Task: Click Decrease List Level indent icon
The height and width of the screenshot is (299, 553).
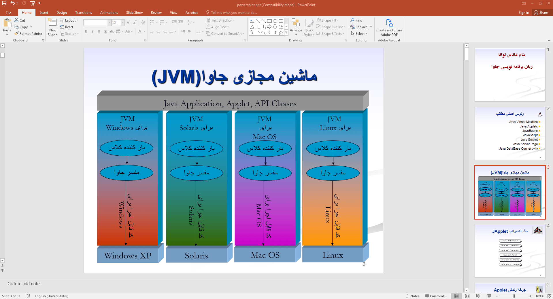Action: coord(174,22)
